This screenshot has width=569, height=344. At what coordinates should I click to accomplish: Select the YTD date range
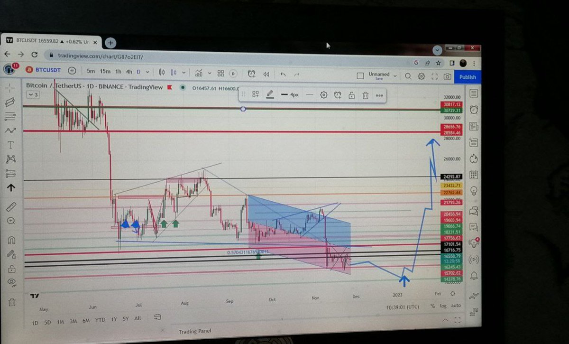100,320
